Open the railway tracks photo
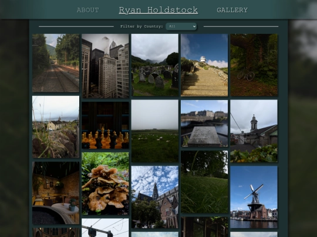Viewport: 317px width, 237px height. [x=56, y=63]
